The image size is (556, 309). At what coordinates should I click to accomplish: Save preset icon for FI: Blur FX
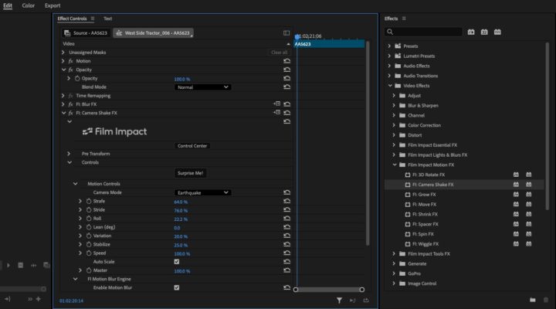277,104
